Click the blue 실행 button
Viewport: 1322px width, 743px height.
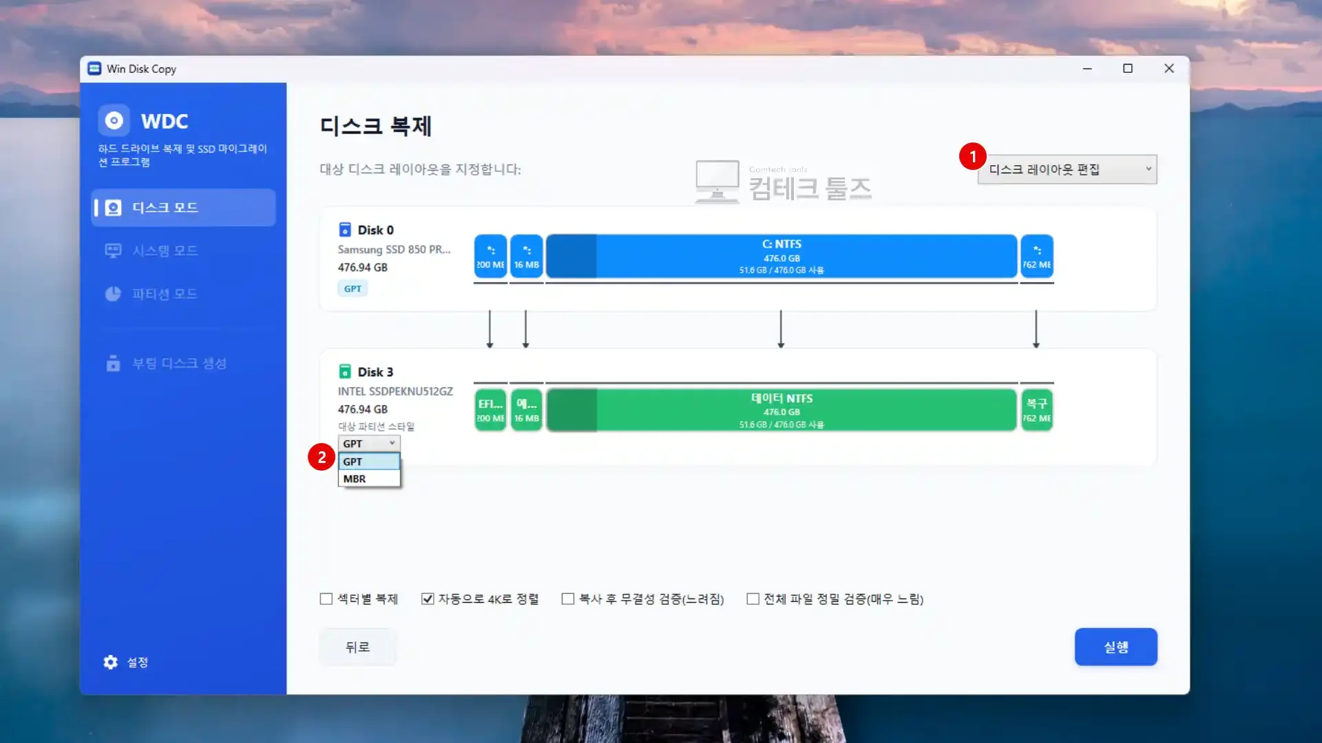point(1116,647)
